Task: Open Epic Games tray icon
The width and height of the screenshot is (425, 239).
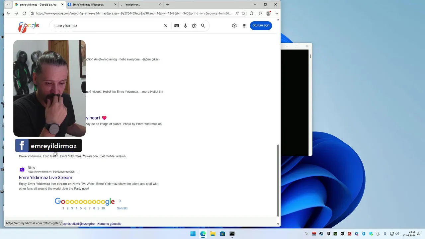Action: click(328, 234)
